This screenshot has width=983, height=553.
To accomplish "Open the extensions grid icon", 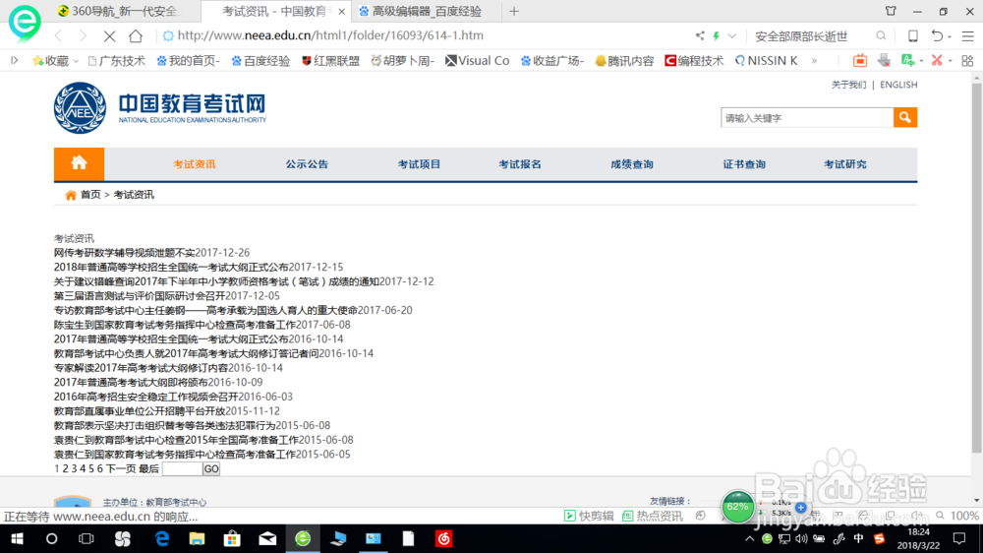I will (967, 60).
